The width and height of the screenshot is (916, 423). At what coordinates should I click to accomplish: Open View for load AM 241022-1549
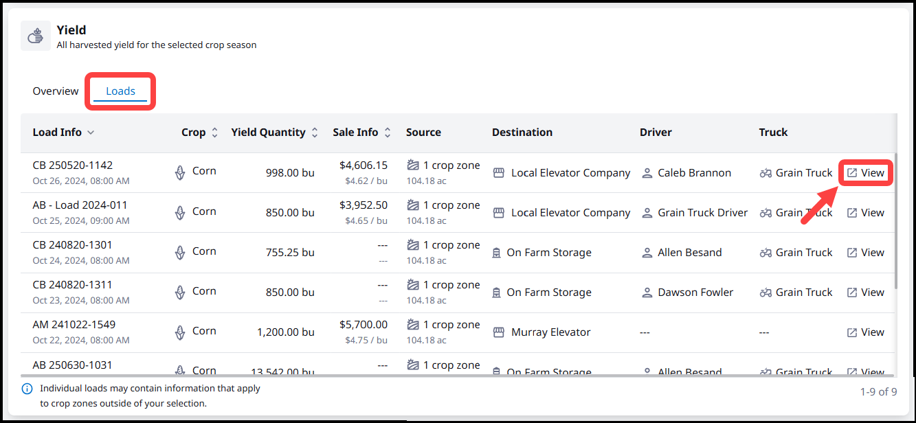tap(865, 332)
